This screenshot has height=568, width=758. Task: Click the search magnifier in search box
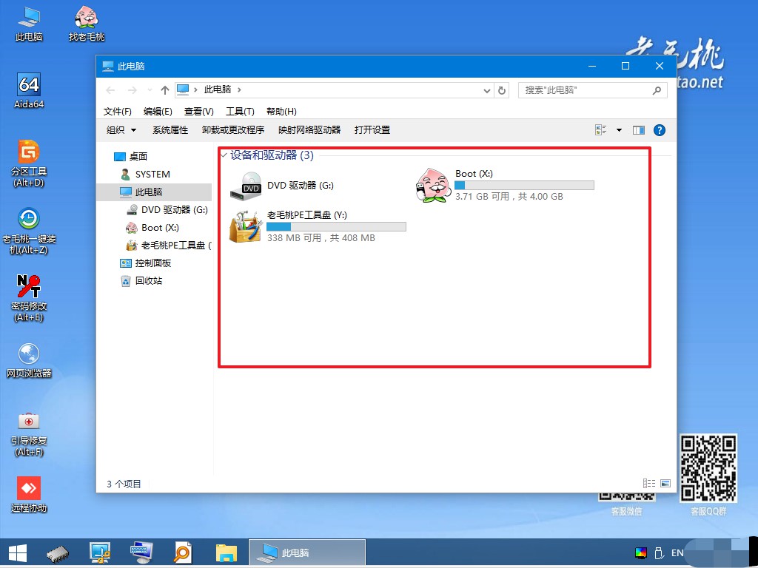click(x=657, y=90)
